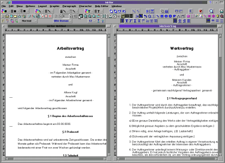This screenshot has height=163, width=225.
Task: Open the Paragraph menu
Action: point(69,6)
